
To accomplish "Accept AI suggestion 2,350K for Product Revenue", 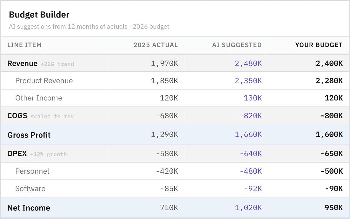I will [248, 81].
